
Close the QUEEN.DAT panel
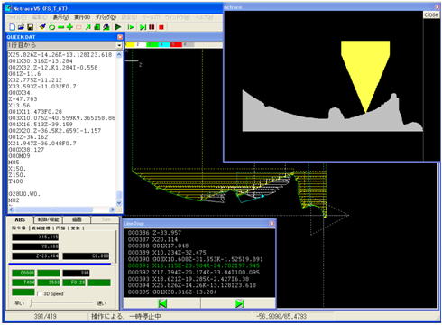click(x=120, y=37)
